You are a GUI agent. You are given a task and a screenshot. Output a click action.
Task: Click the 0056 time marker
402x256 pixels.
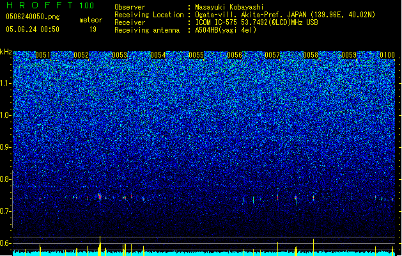235,55
